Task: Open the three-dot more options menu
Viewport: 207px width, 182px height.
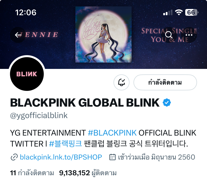Action: pos(189,35)
